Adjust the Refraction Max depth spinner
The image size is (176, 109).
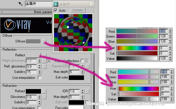pyautogui.click(x=82, y=97)
